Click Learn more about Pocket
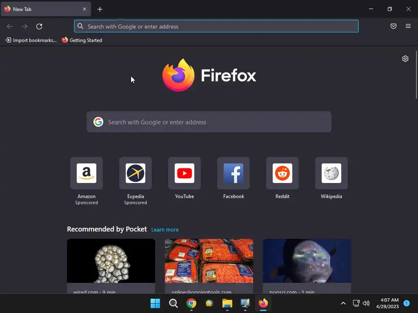 point(165,230)
